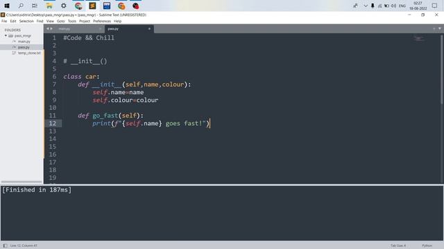
Task: Click the editor vertical scrollbar
Action: tap(441, 69)
